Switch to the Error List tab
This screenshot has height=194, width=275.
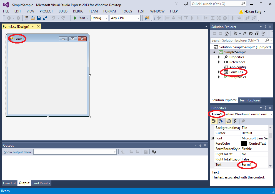pyautogui.click(x=9, y=183)
